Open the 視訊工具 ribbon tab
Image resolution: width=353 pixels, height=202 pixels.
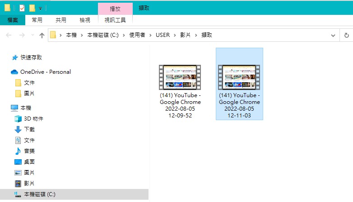[115, 20]
